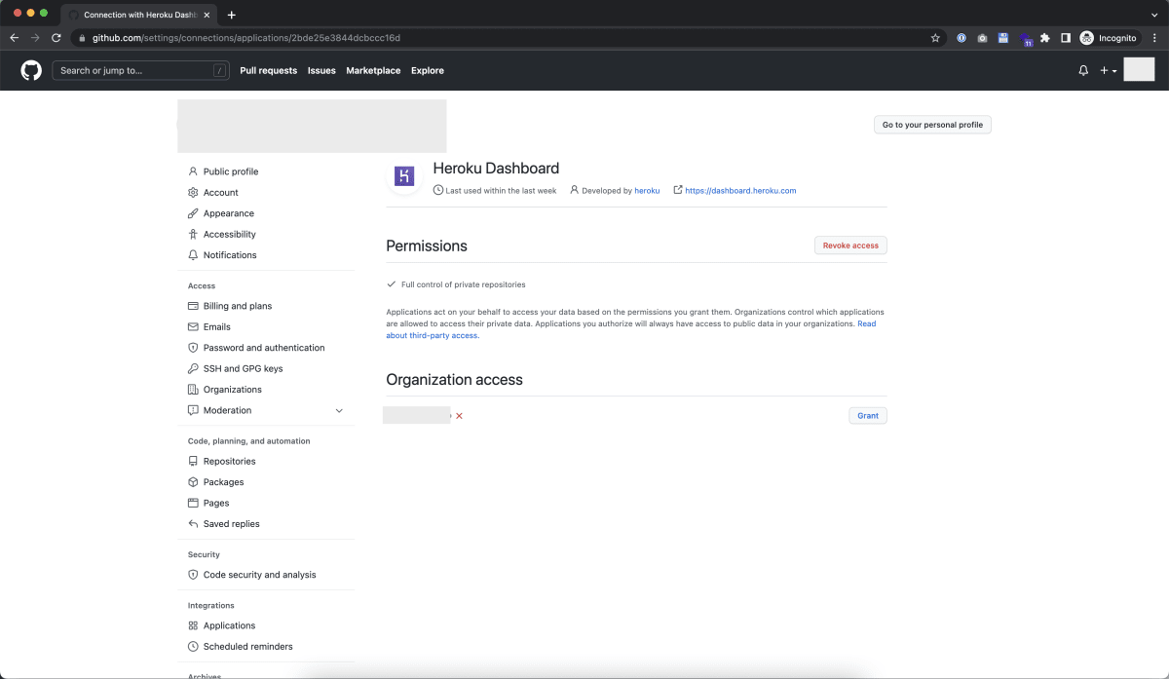Viewport: 1169px width, 679px height.
Task: Click the browser address bar URL
Action: [246, 38]
